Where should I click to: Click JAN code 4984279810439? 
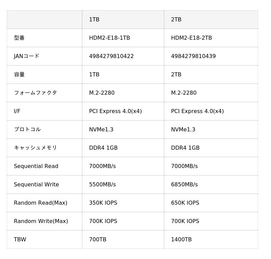[x=193, y=56]
